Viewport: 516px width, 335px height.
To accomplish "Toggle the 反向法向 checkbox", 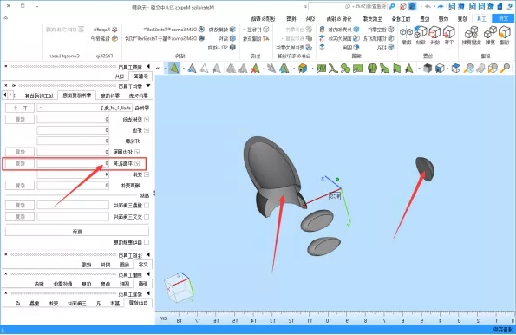I will click(147, 119).
